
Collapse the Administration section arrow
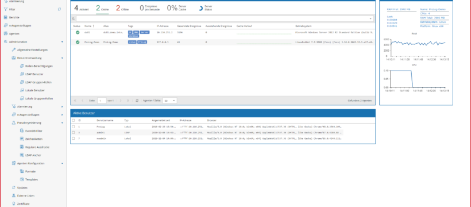click(x=62, y=42)
